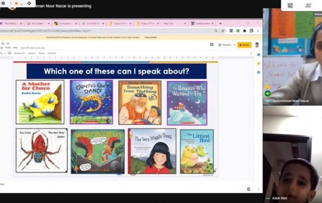
Task: Click the yellow Share button
Action: pos(244,45)
